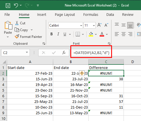This screenshot has width=141, height=121.
Task: Click the Undo arrow icon
Action: point(16,5)
